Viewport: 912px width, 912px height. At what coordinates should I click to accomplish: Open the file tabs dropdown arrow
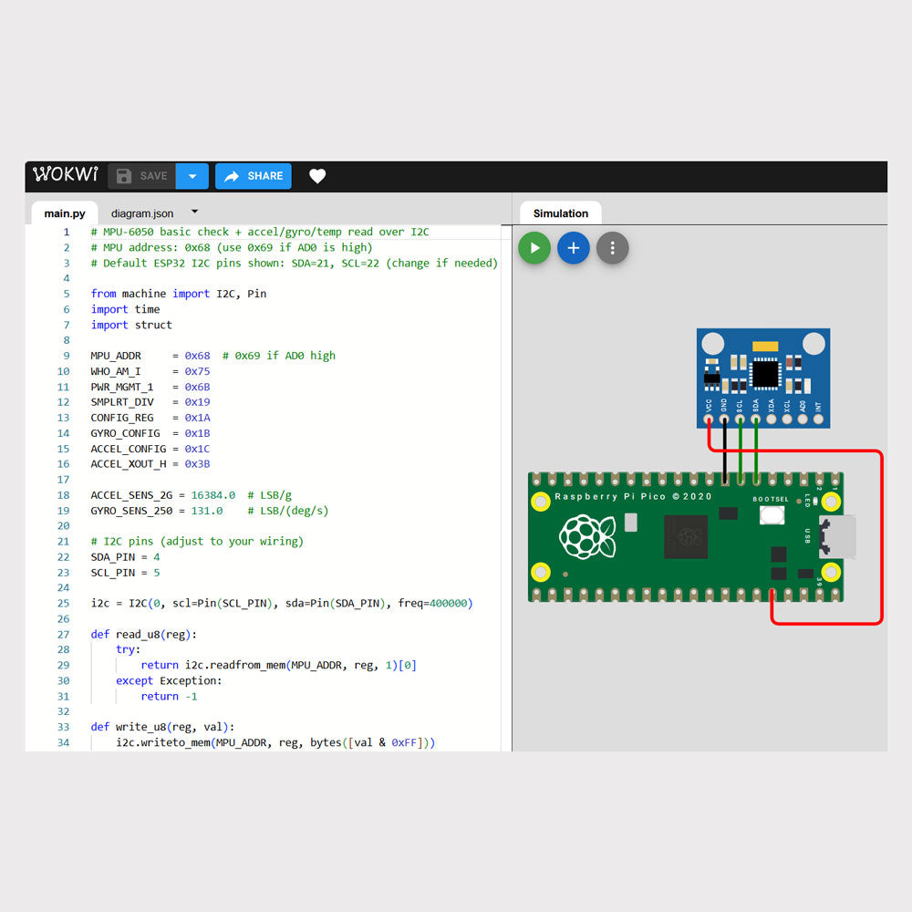tap(194, 212)
